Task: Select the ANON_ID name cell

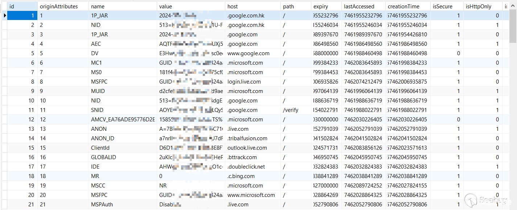Action: tap(123, 138)
